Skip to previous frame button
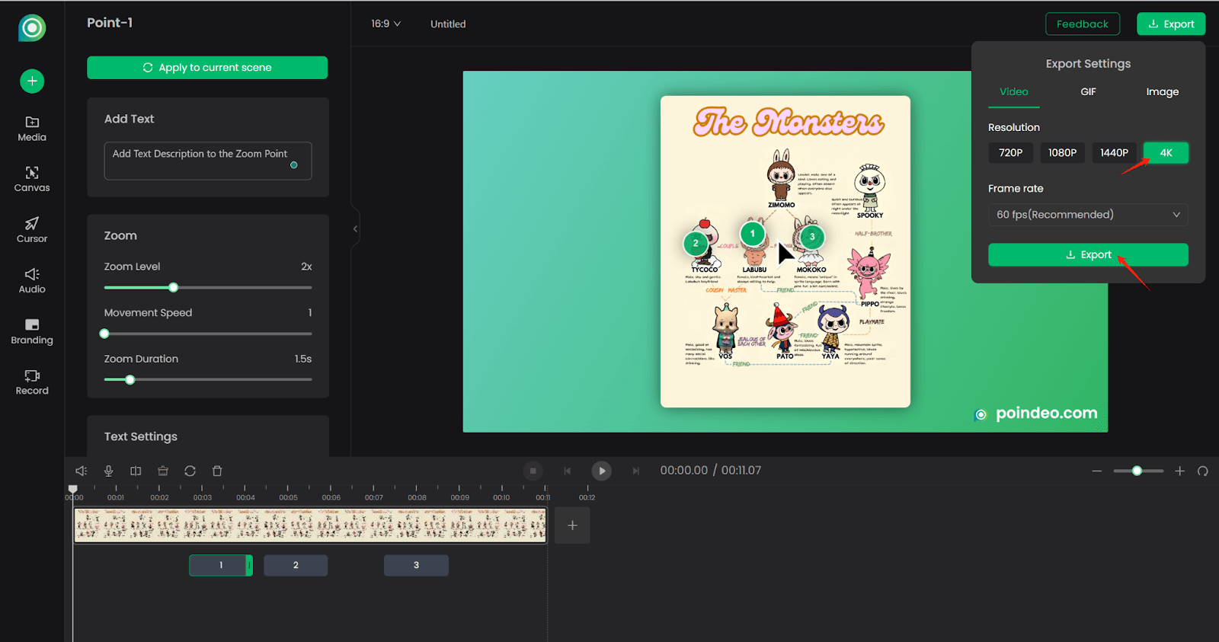Viewport: 1219px width, 642px height. pos(568,471)
